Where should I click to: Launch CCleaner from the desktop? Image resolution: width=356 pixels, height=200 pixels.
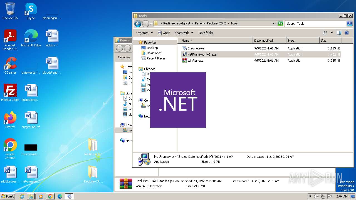tap(10, 66)
